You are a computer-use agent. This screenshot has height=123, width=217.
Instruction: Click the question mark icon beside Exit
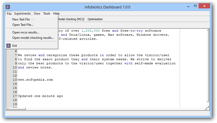[8, 46]
